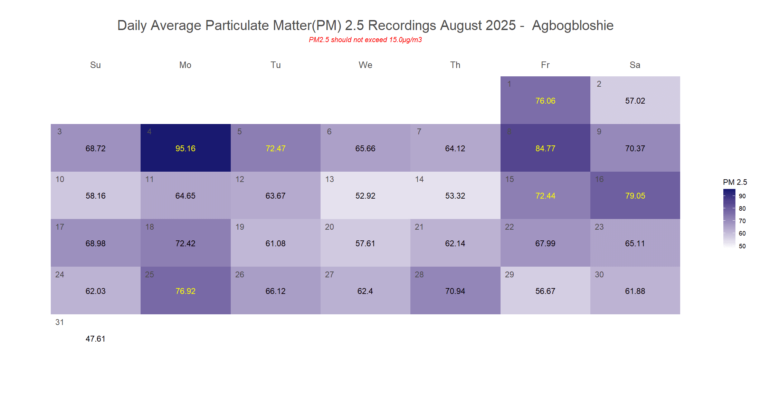
Task: Select the August 1 cell with 76.06
Action: pyautogui.click(x=545, y=100)
